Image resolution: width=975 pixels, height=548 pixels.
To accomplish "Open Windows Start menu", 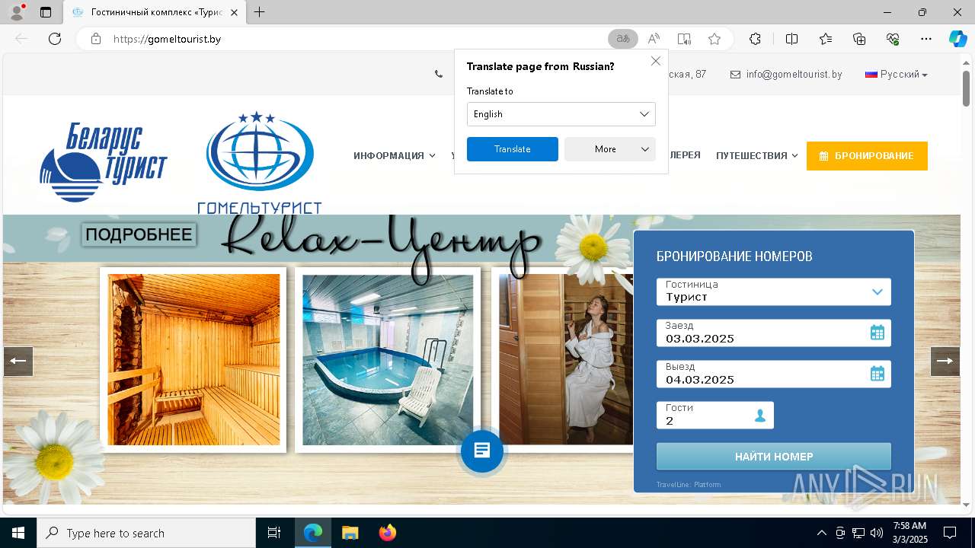I will coord(18,533).
